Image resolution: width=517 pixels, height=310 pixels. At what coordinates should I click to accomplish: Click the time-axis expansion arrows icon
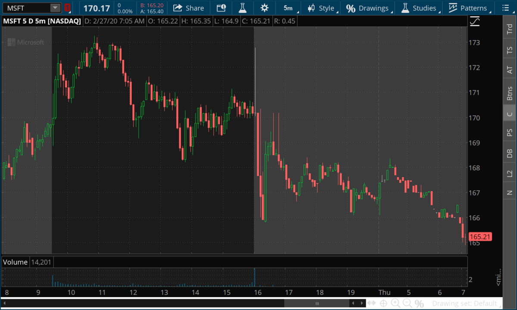371,304
